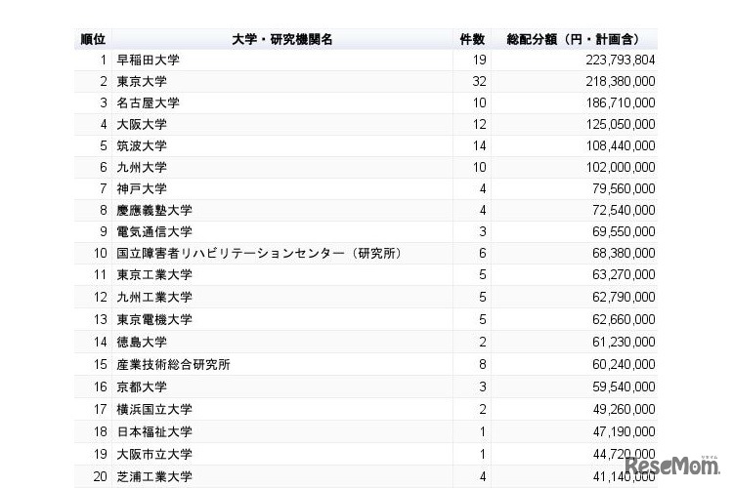The height and width of the screenshot is (488, 733).
Task: Click the count 19 for 早稲田大学
Action: [479, 60]
